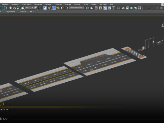Open the SiNi Tools menu
164x123 pixels.
coord(103,4)
